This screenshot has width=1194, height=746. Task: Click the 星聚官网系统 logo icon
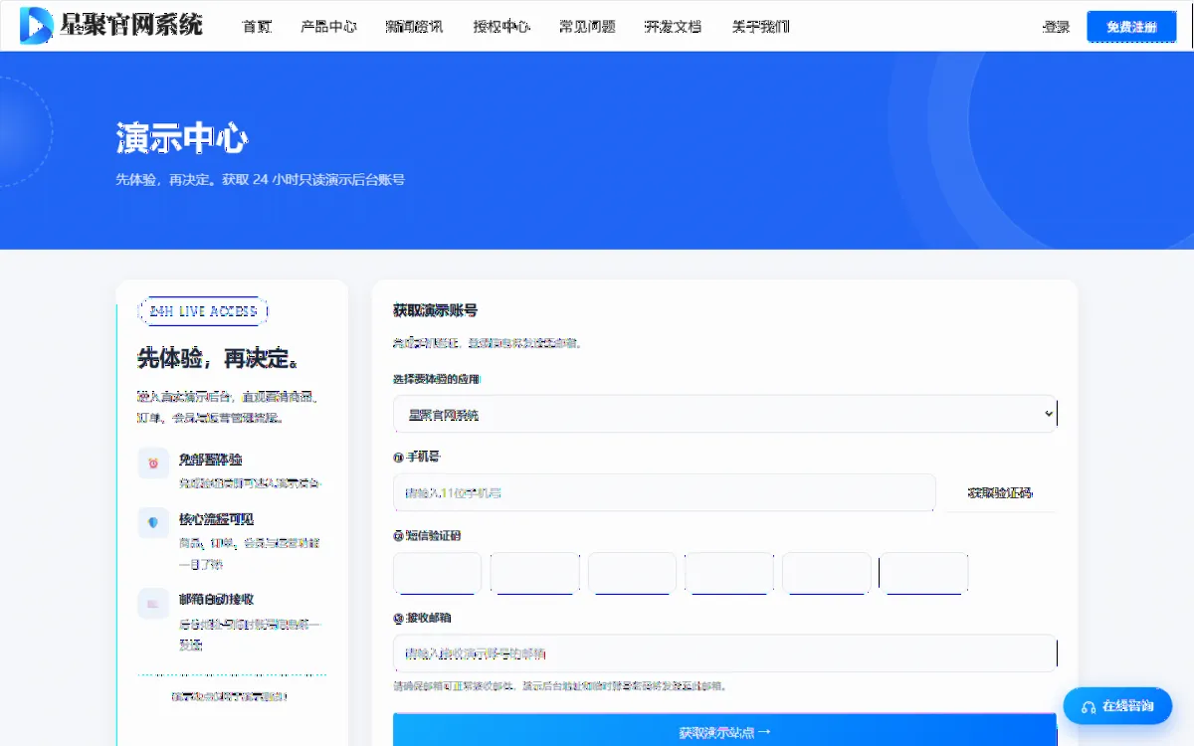[x=36, y=25]
